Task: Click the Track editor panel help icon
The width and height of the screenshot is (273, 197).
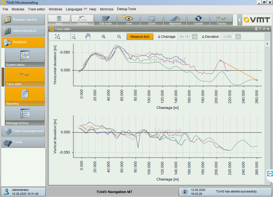Action: click(260, 29)
